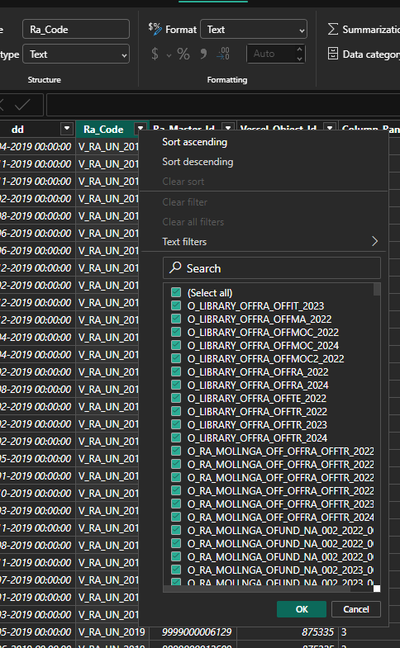Image resolution: width=400 pixels, height=648 pixels.
Task: Choose Sort ascending from the menu
Action: click(x=195, y=142)
